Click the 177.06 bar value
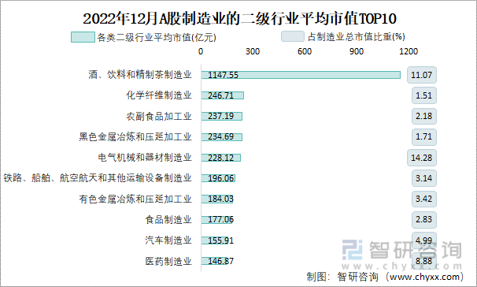Screen dimensions: 477x287 (x=221, y=220)
